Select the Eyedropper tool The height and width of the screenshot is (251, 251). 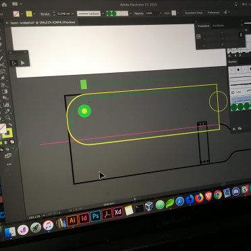[x=7, y=111]
